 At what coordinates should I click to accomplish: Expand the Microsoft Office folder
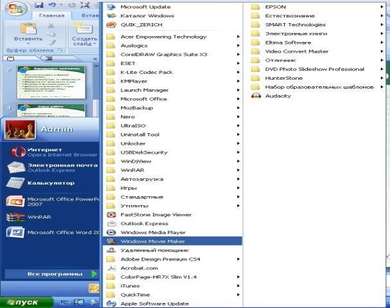click(172, 99)
